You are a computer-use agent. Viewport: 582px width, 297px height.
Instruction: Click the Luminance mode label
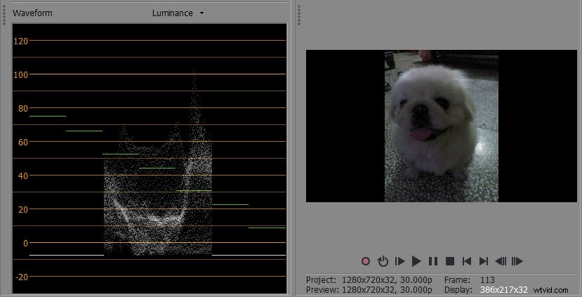[172, 13]
